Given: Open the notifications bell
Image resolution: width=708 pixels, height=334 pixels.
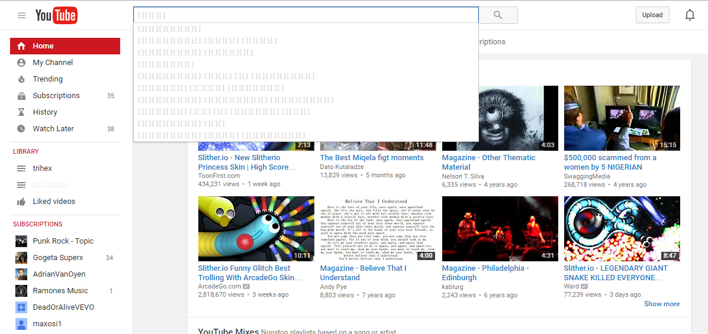Looking at the screenshot, I should pyautogui.click(x=690, y=15).
